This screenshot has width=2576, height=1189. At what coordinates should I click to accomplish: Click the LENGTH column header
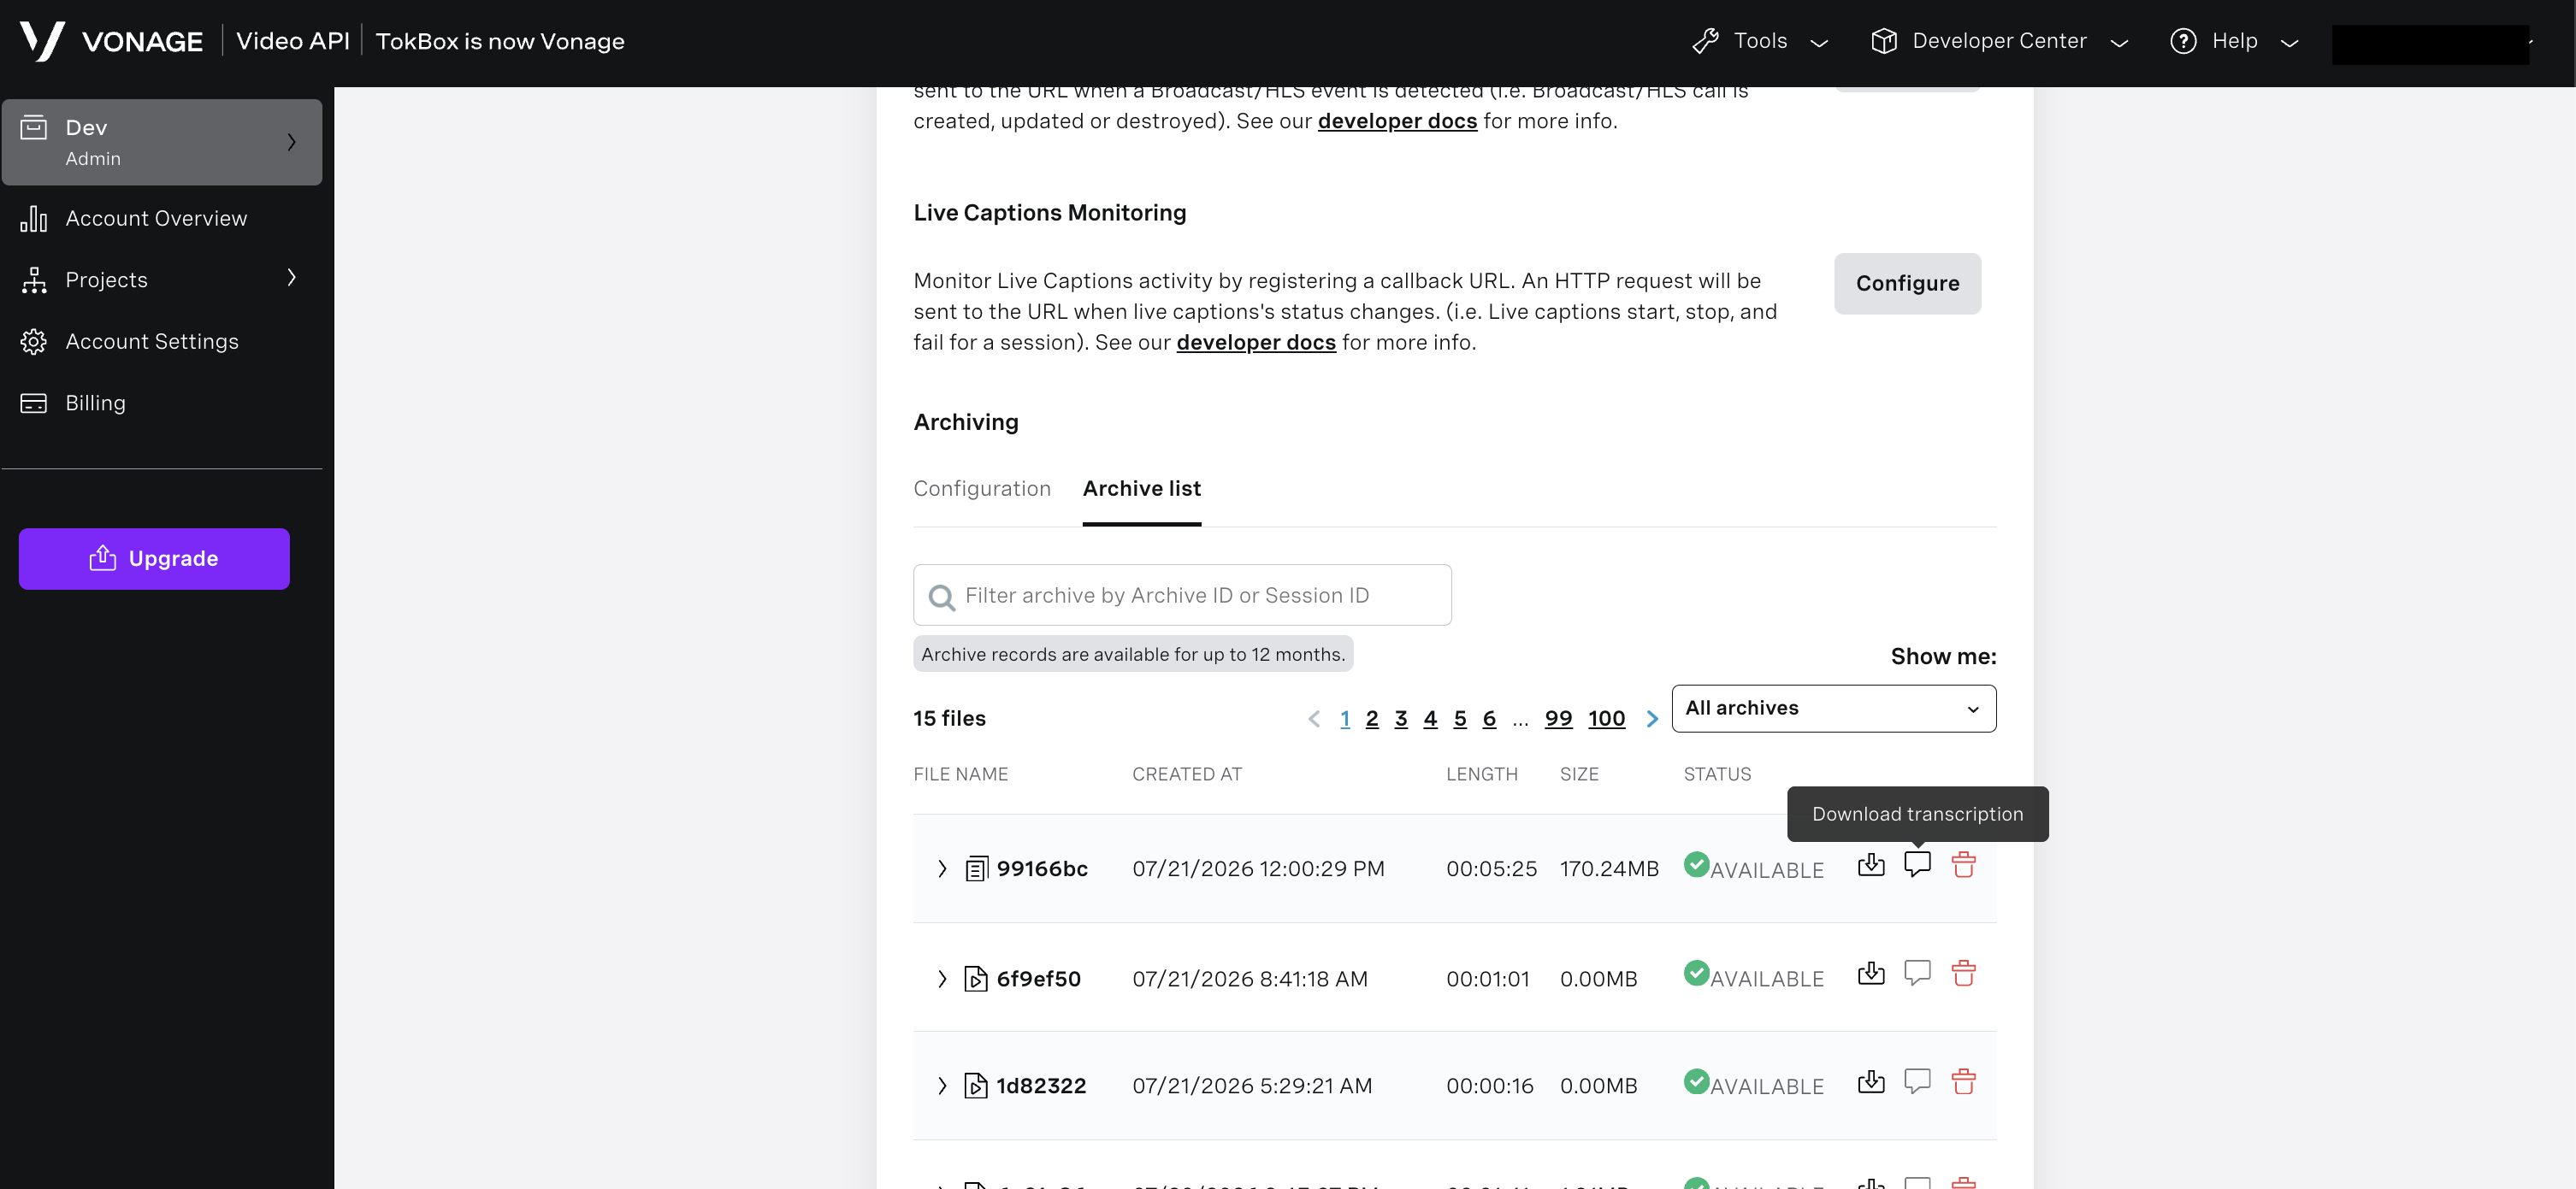[x=1482, y=774]
